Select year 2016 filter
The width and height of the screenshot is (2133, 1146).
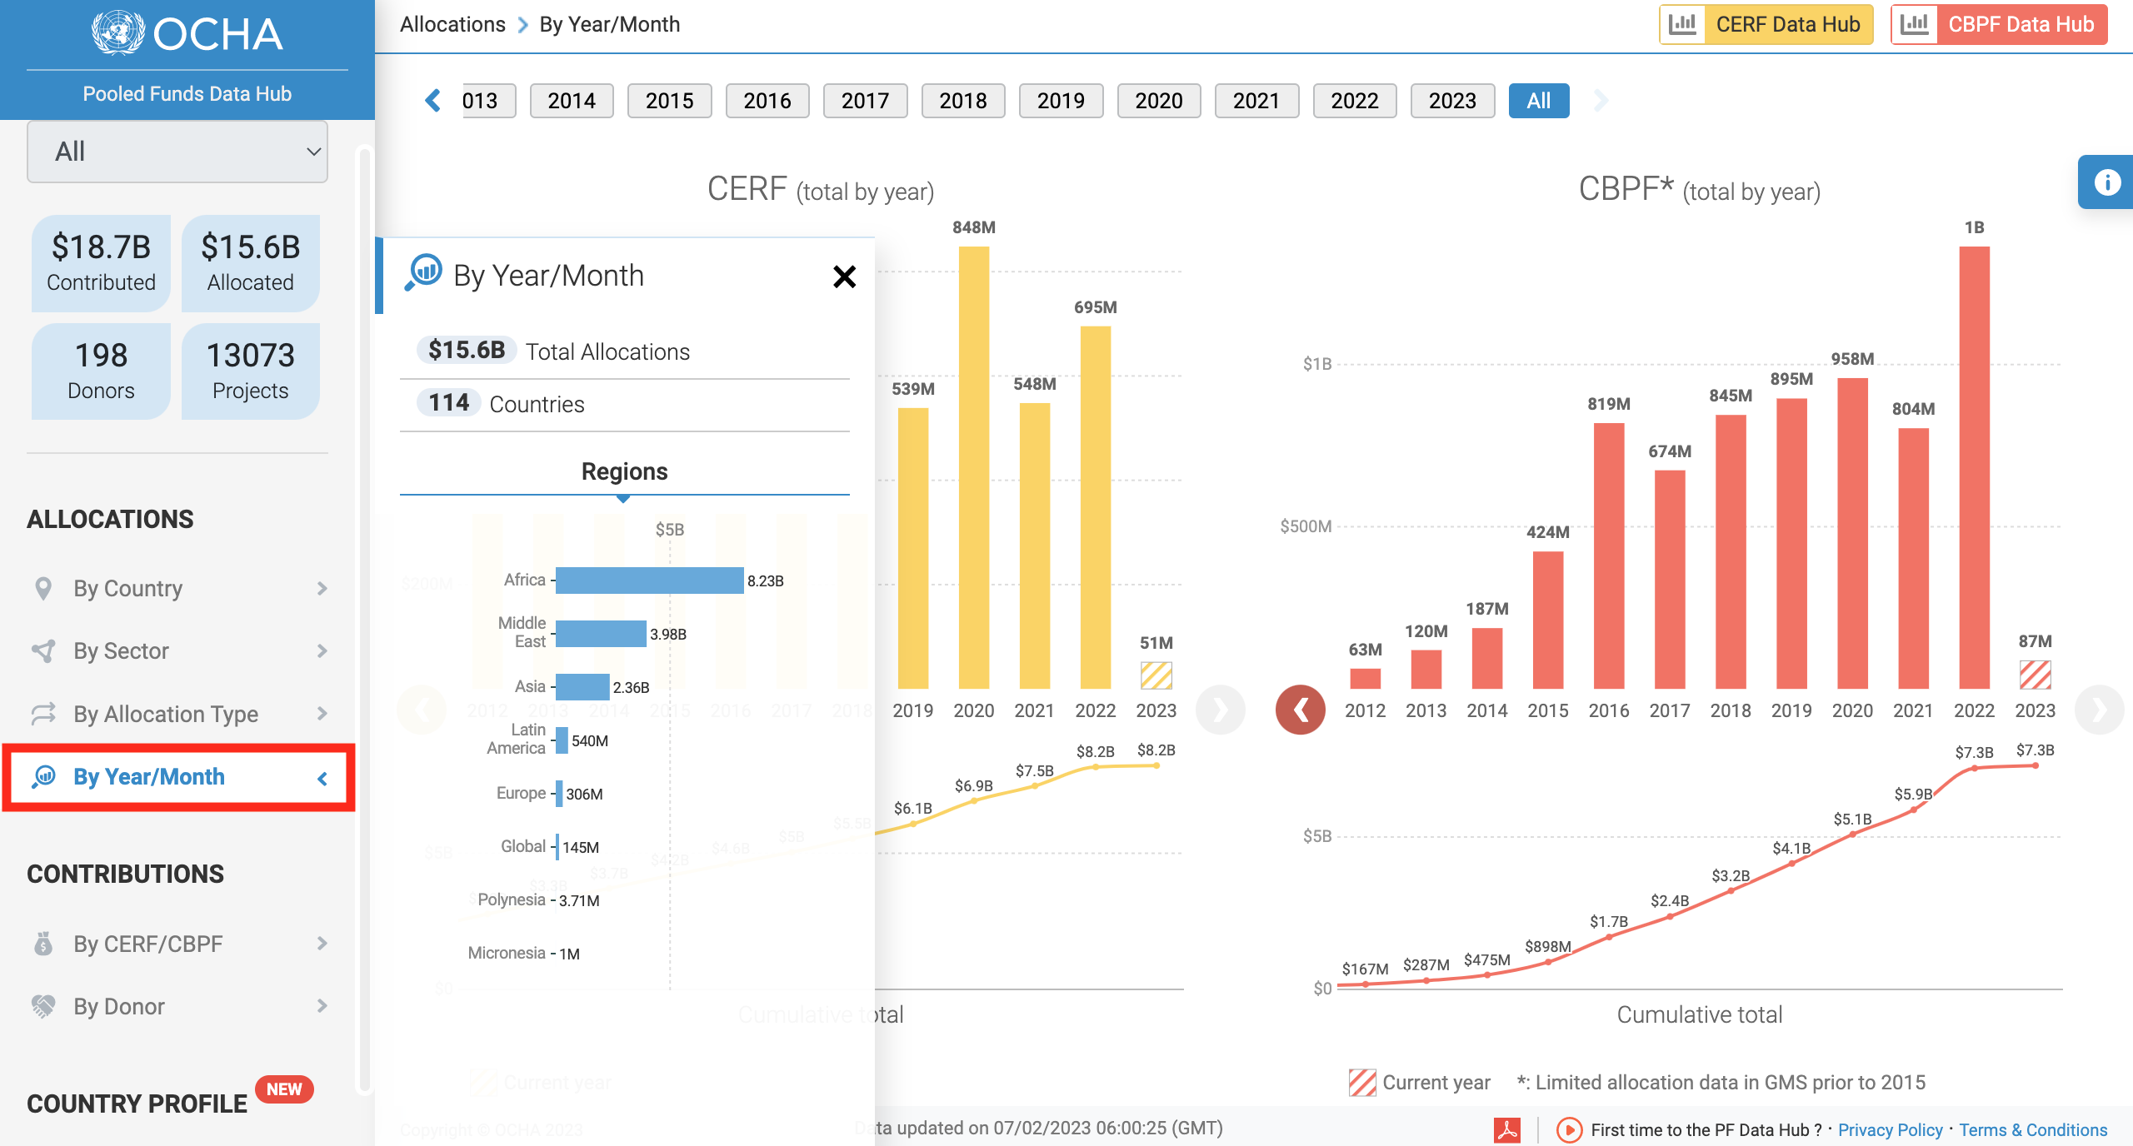767,101
